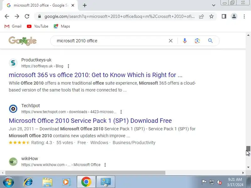Close the Google search tab
251x188 pixels.
click(73, 5)
